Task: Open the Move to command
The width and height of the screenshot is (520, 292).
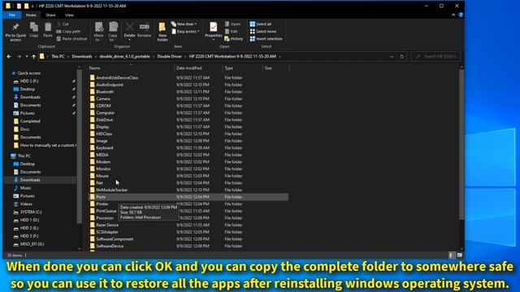Action: coord(98,32)
